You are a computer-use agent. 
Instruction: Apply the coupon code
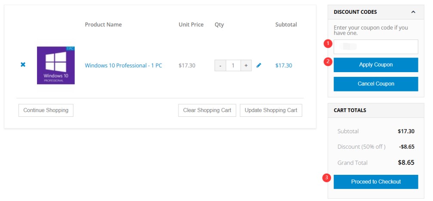376,65
